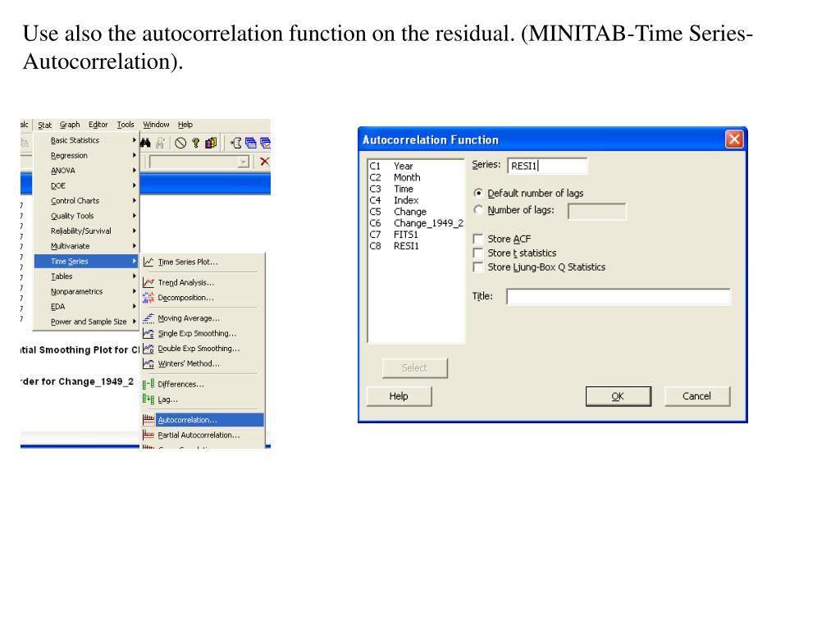Click the Double Exp Smoothing icon

click(x=148, y=349)
